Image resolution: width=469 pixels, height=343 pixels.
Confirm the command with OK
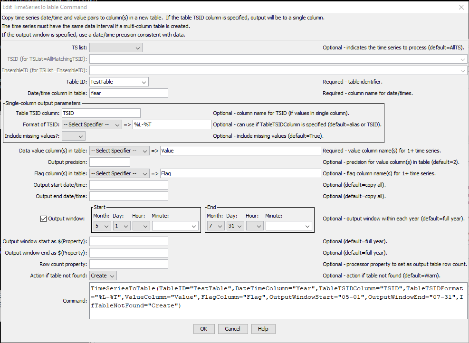coord(204,329)
